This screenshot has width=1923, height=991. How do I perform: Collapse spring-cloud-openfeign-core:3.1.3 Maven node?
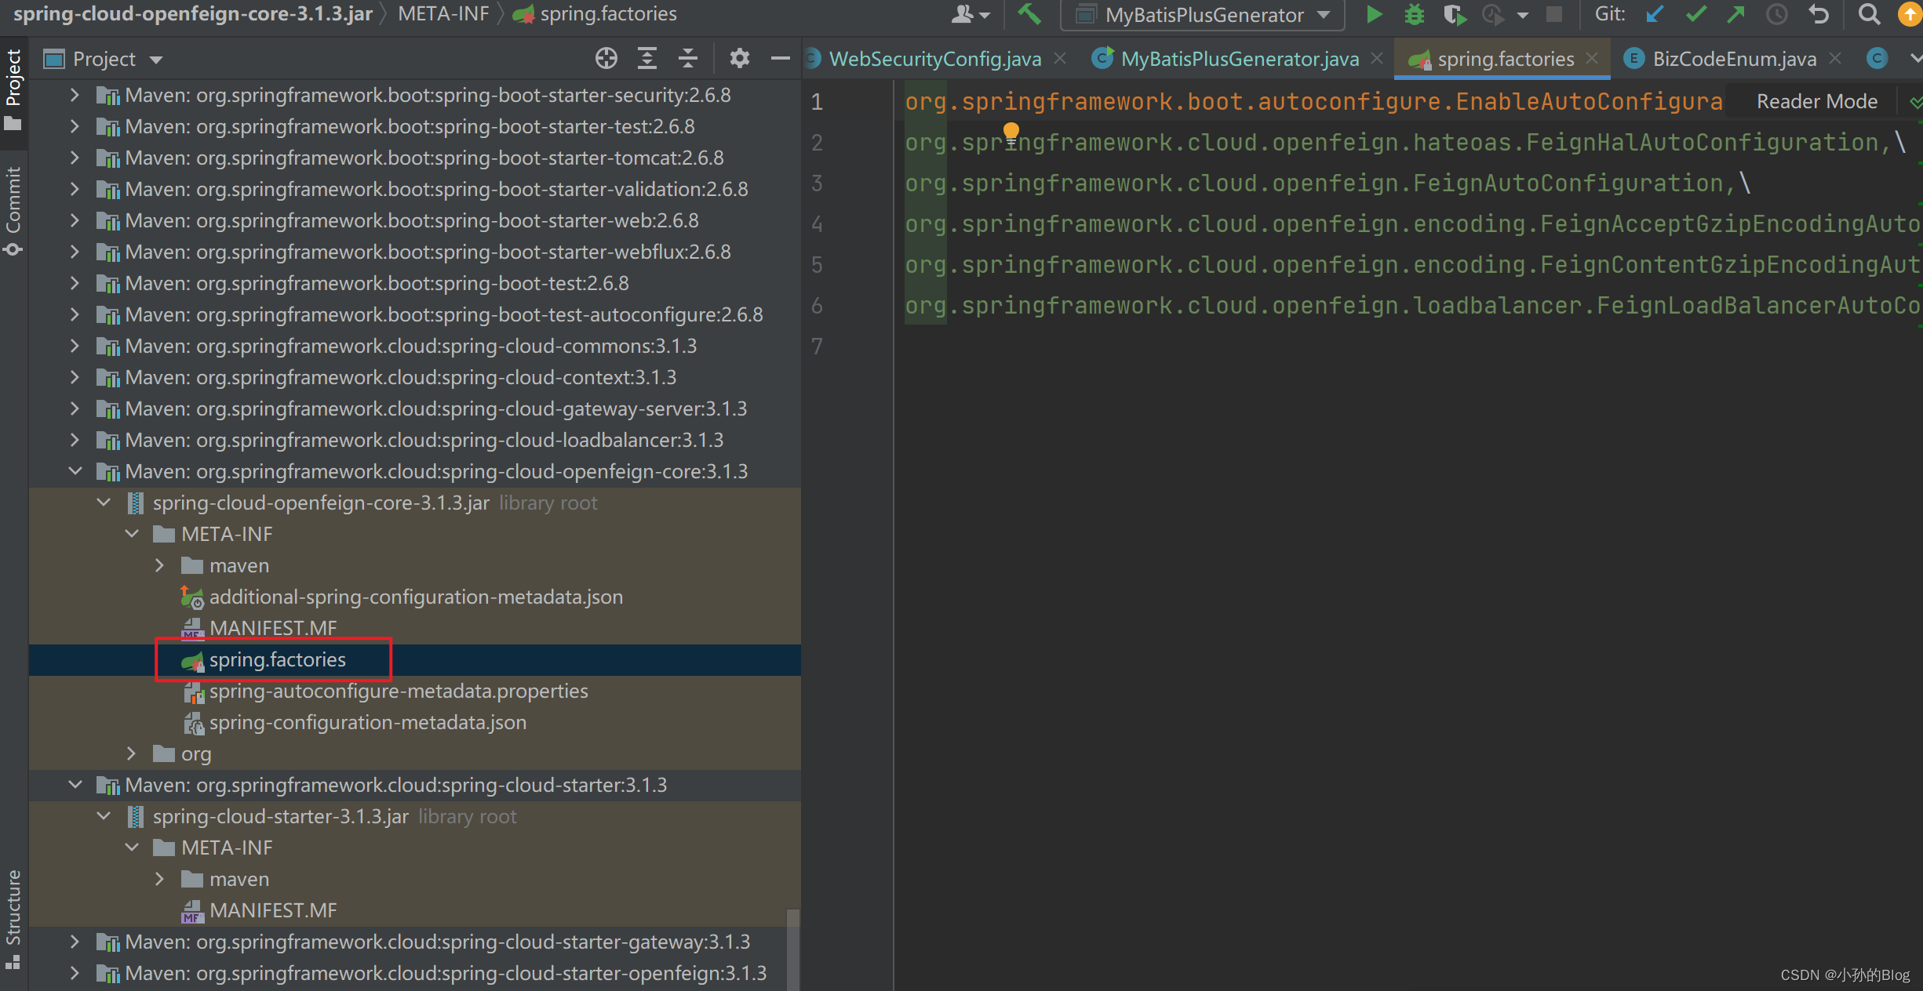[75, 471]
